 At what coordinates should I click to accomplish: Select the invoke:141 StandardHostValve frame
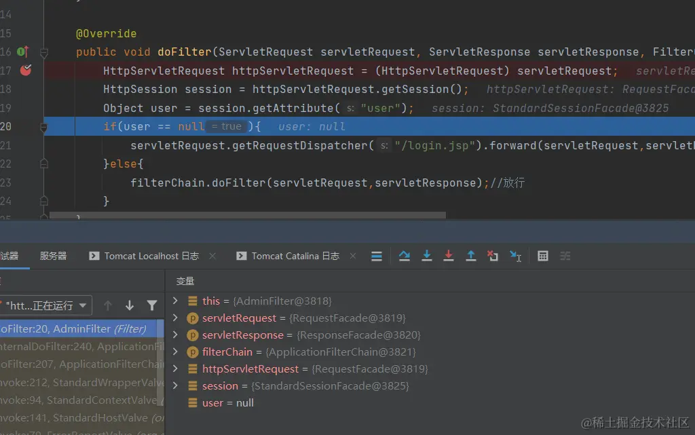coord(82,418)
